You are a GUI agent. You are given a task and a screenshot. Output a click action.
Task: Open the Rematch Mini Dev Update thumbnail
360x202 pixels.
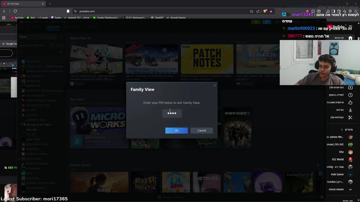(258, 59)
